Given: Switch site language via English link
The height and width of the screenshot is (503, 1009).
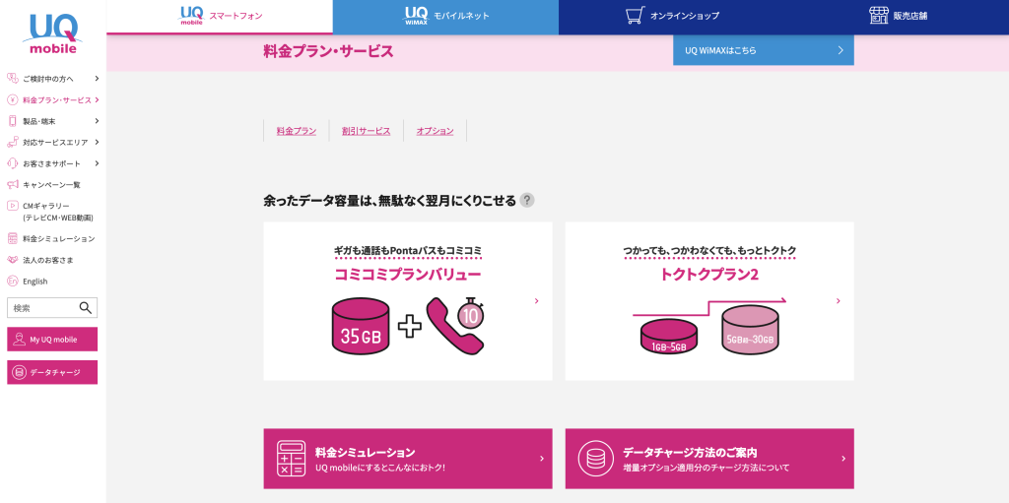Looking at the screenshot, I should coord(35,282).
